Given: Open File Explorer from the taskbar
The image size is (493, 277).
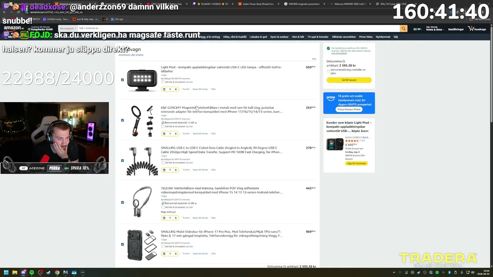Looking at the screenshot, I should pos(15,272).
